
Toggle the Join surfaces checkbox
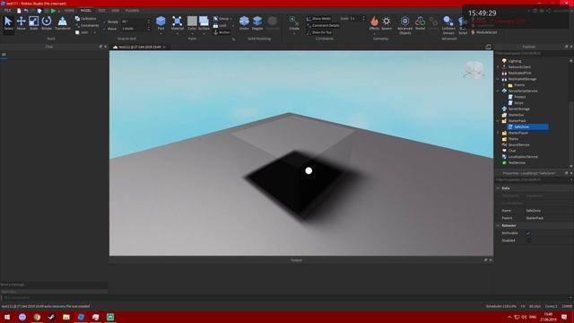[x=77, y=32]
